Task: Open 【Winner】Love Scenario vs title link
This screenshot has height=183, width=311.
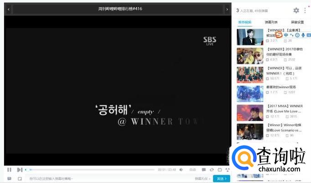Action: click(x=284, y=128)
